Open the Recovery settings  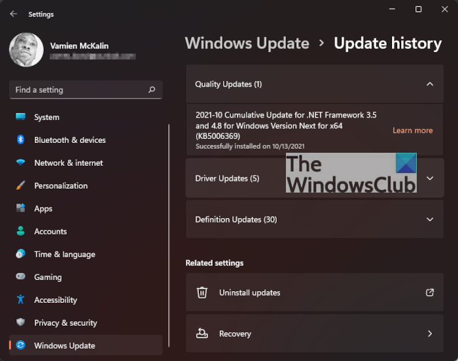[x=315, y=334]
